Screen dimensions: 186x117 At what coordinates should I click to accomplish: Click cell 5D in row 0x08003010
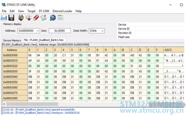[66, 60]
